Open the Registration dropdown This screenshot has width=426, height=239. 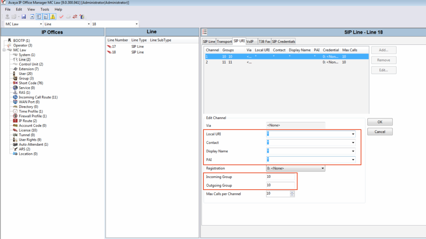coord(322,168)
